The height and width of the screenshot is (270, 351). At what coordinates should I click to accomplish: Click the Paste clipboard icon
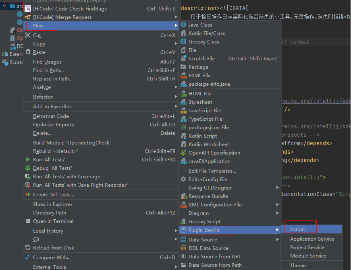click(28, 52)
